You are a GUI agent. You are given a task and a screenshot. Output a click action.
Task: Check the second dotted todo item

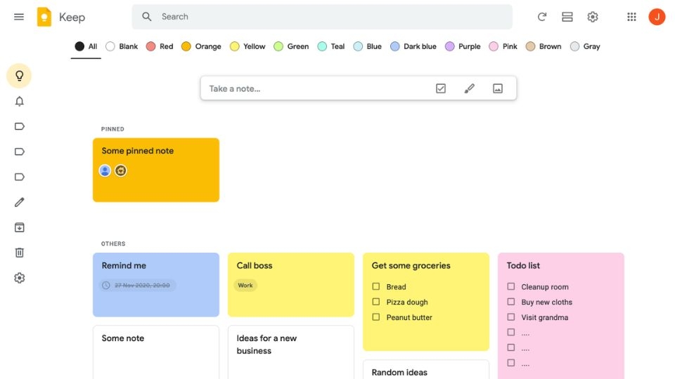point(511,347)
